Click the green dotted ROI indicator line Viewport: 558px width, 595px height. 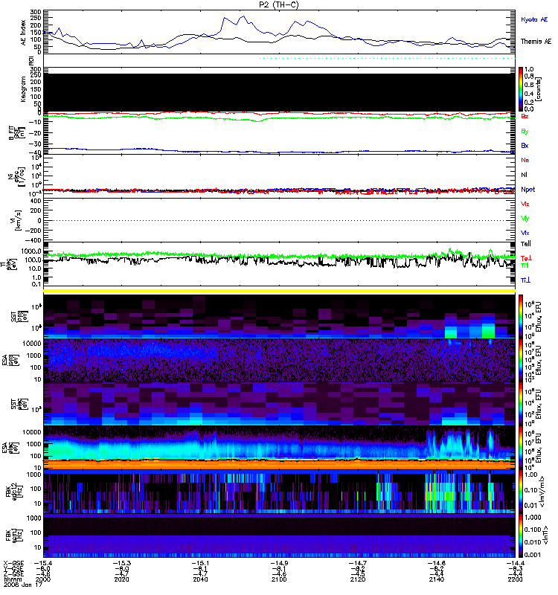point(386,59)
